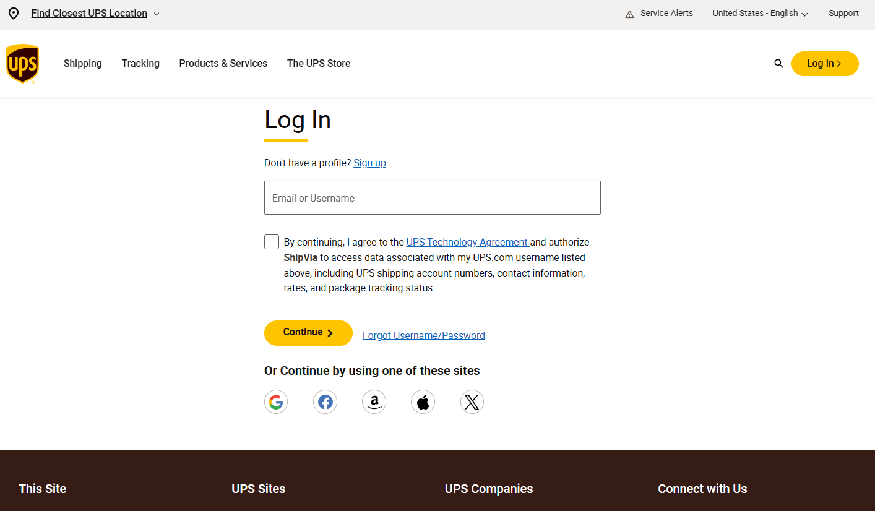
Task: Continue with Amazon icon
Action: pos(374,402)
